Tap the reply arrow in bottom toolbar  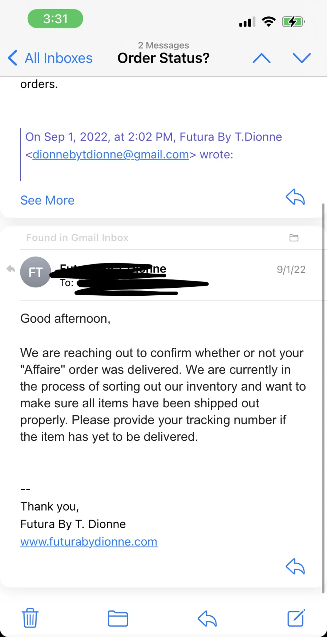pos(207,618)
